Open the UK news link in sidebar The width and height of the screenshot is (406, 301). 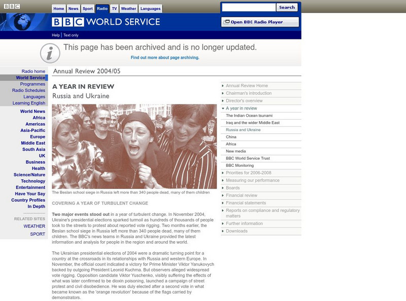point(42,156)
